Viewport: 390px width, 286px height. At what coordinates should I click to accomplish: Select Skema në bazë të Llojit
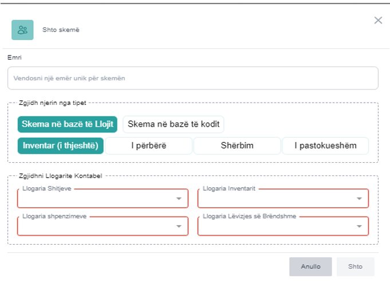click(67, 124)
